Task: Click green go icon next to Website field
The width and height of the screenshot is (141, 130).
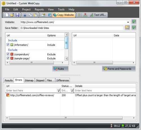Action: click(134, 22)
